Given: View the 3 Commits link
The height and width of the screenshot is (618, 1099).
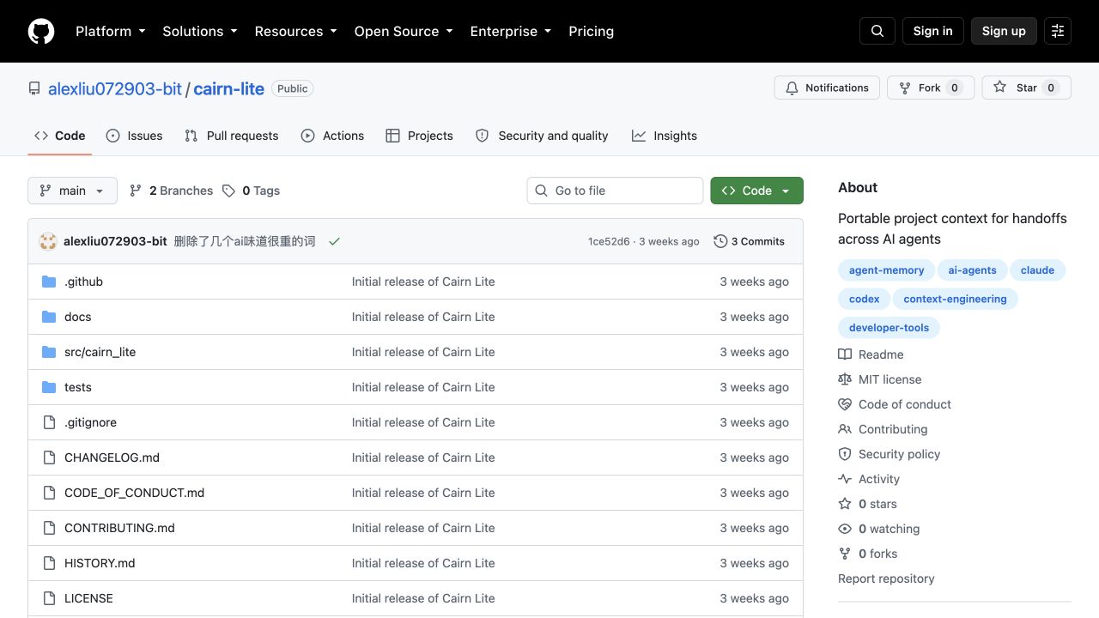Looking at the screenshot, I should coord(750,241).
